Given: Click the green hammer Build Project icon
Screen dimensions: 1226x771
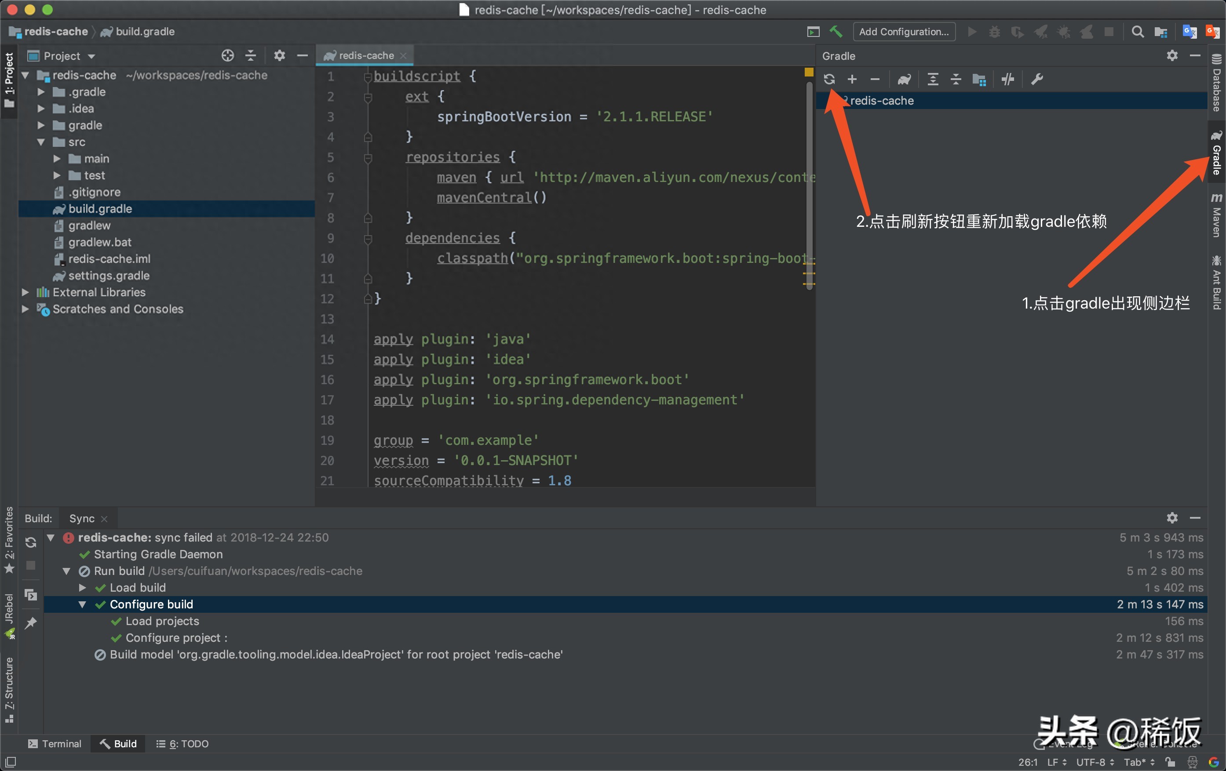Looking at the screenshot, I should pos(836,32).
